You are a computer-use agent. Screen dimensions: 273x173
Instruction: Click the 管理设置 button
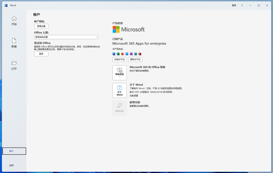click(x=41, y=26)
